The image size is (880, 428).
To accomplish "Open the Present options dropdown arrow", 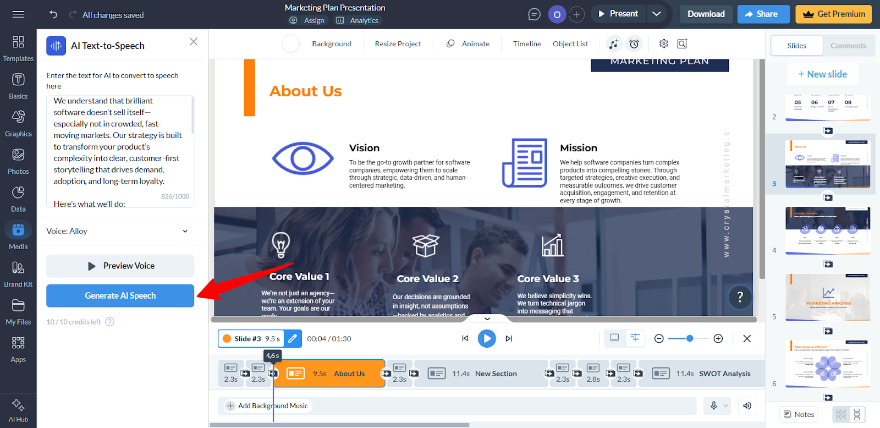I will [656, 14].
